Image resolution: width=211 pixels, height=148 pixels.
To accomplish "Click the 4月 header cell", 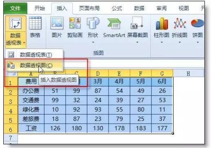I will point(119,82).
